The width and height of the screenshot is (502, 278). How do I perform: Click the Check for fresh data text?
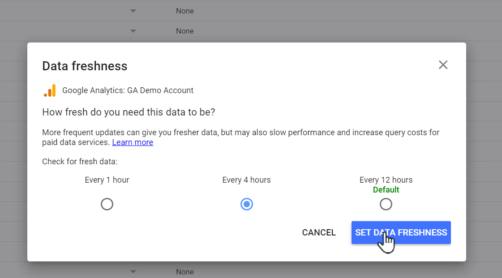tap(80, 162)
